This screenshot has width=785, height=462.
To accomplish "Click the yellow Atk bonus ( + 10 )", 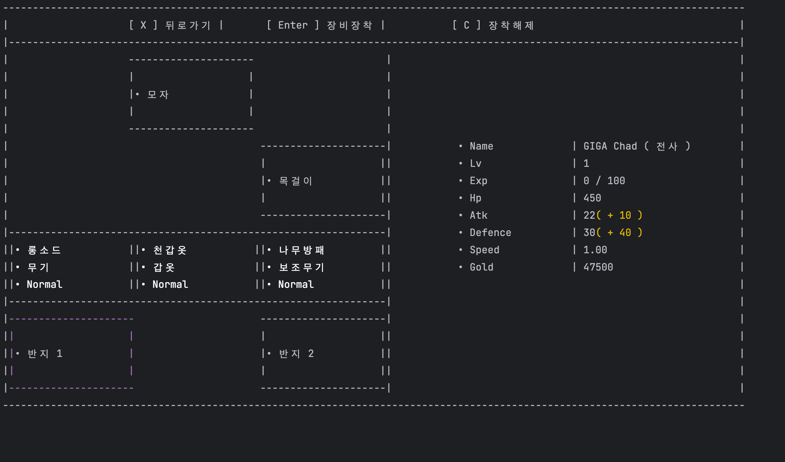I will point(619,215).
